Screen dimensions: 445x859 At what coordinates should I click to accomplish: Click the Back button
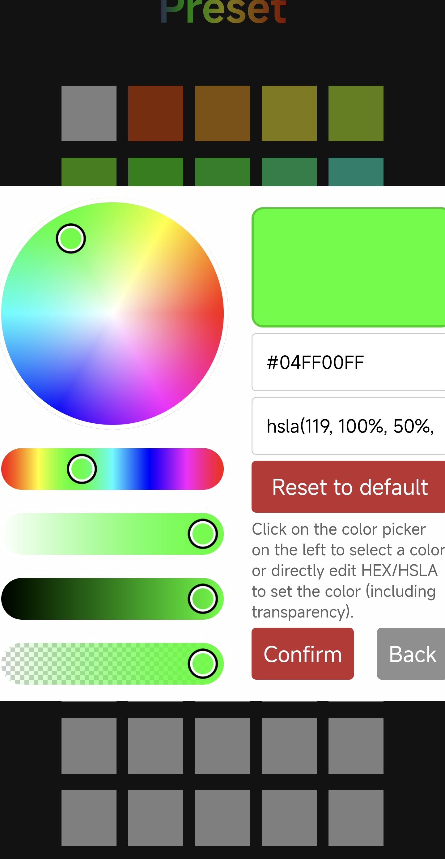click(411, 654)
